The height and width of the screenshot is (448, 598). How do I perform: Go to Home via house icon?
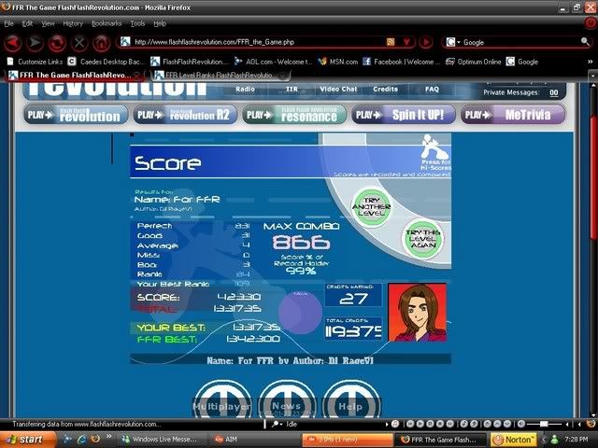click(x=101, y=42)
